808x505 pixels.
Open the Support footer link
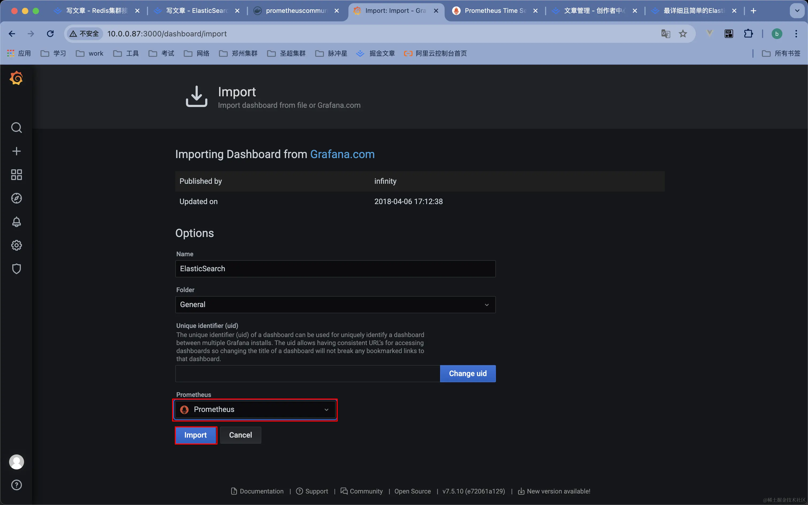(x=312, y=491)
